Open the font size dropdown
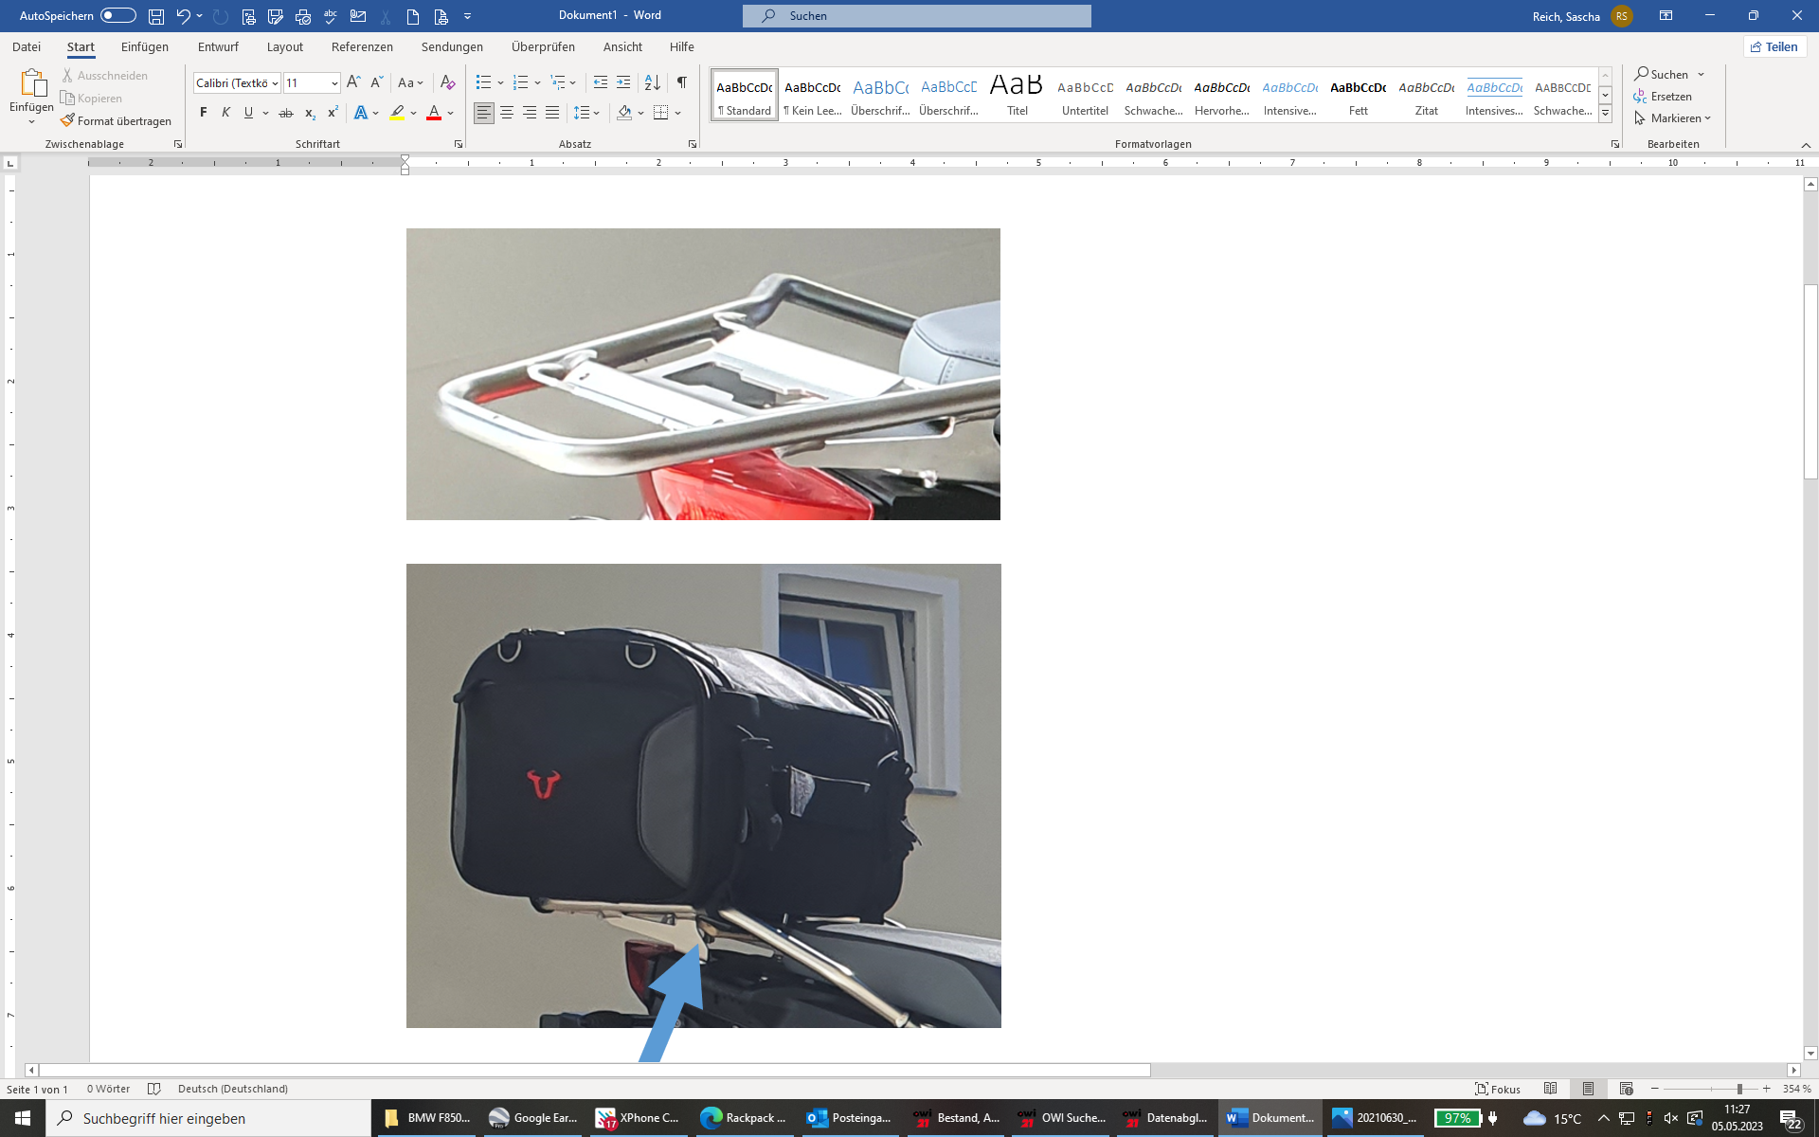Image resolution: width=1819 pixels, height=1137 pixels. click(x=334, y=83)
